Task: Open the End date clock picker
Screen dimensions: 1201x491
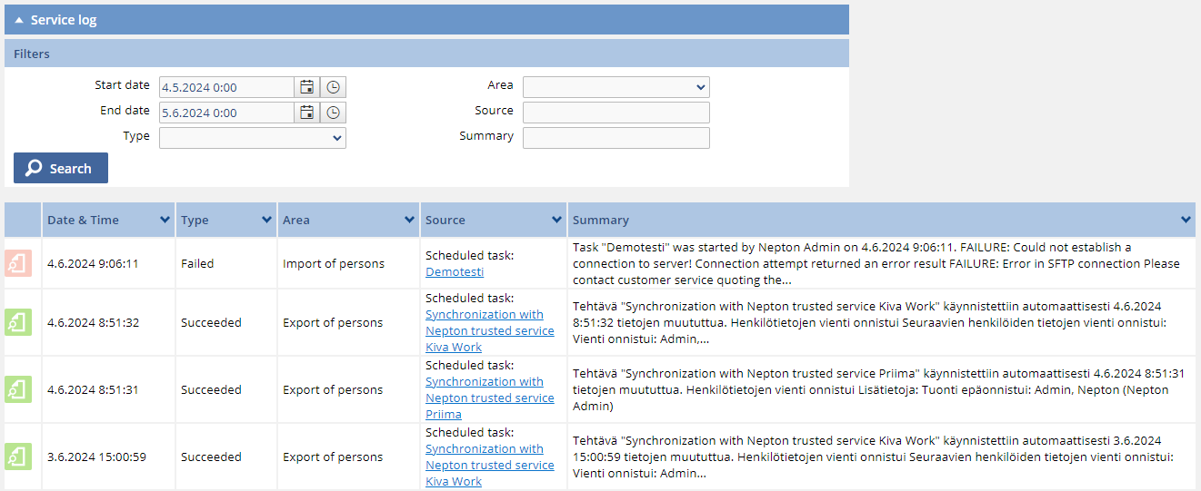Action: [x=334, y=113]
